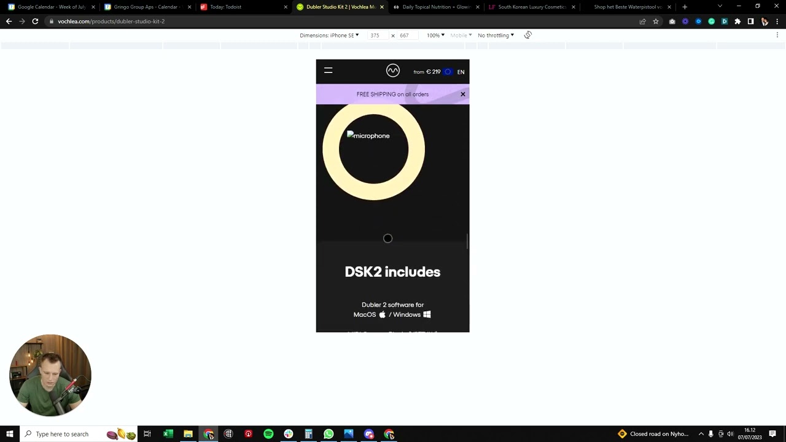Open the Windows Start menu

pyautogui.click(x=9, y=434)
